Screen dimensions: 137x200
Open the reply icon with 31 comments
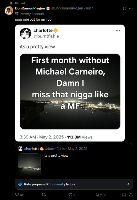pos(17,195)
